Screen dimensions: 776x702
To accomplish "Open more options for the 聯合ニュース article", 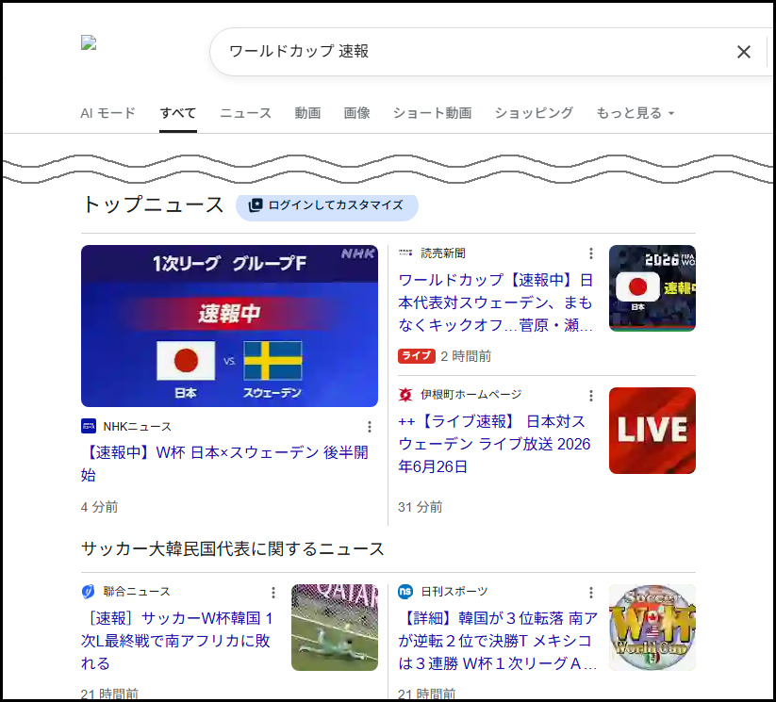I will [273, 593].
